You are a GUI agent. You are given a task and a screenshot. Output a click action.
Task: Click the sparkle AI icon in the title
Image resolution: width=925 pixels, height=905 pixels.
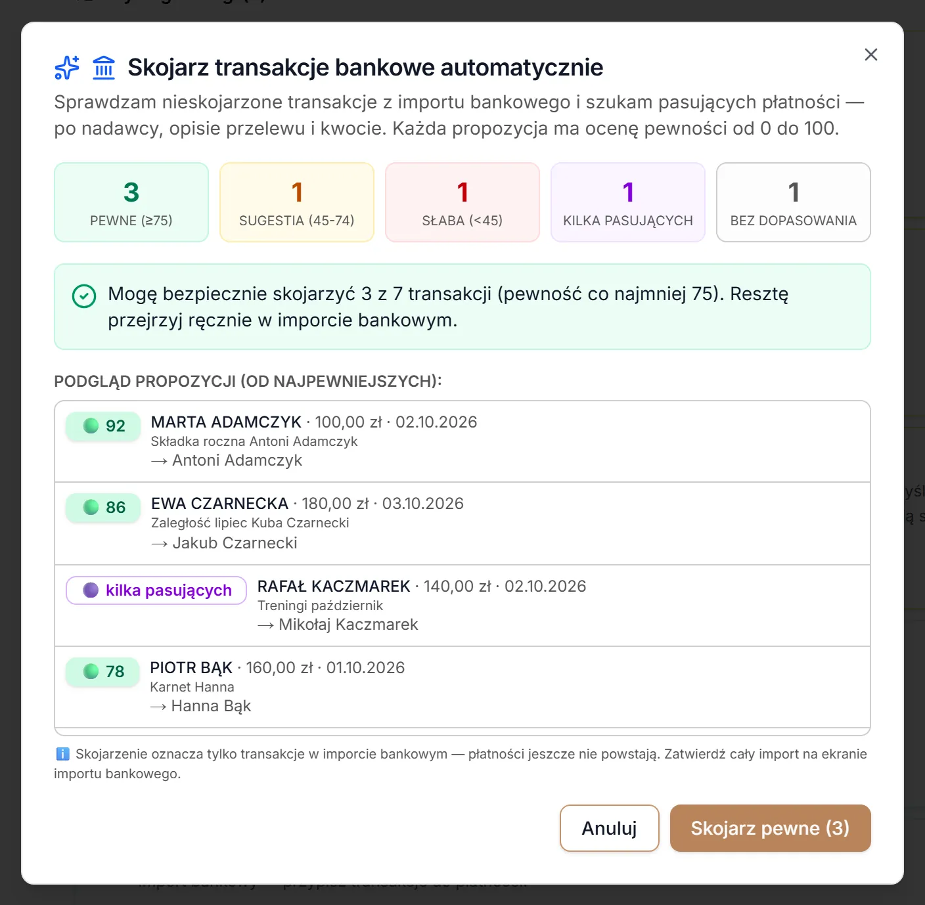(x=67, y=68)
